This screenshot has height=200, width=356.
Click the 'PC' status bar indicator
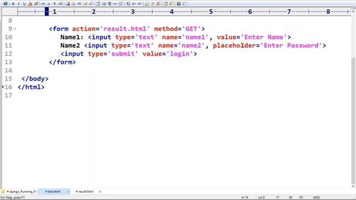(x=301, y=198)
